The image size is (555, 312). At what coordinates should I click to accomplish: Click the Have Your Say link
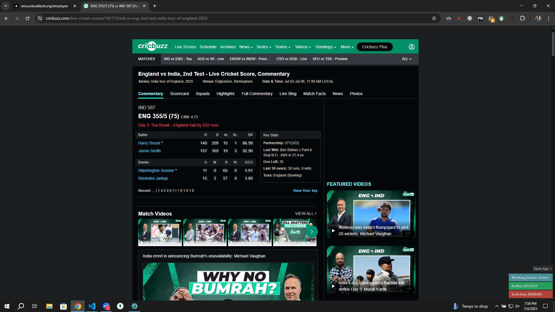point(305,191)
